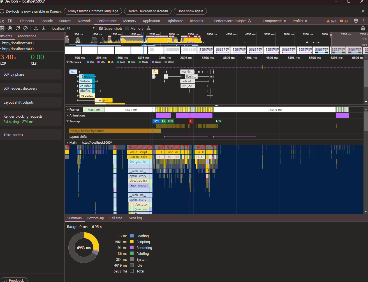This screenshot has height=282, width=368.
Task: Toggle the Screenshots checkbox
Action: [101, 28]
